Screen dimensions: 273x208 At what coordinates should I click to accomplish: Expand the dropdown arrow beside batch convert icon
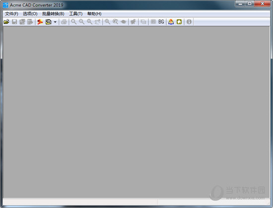[55, 22]
